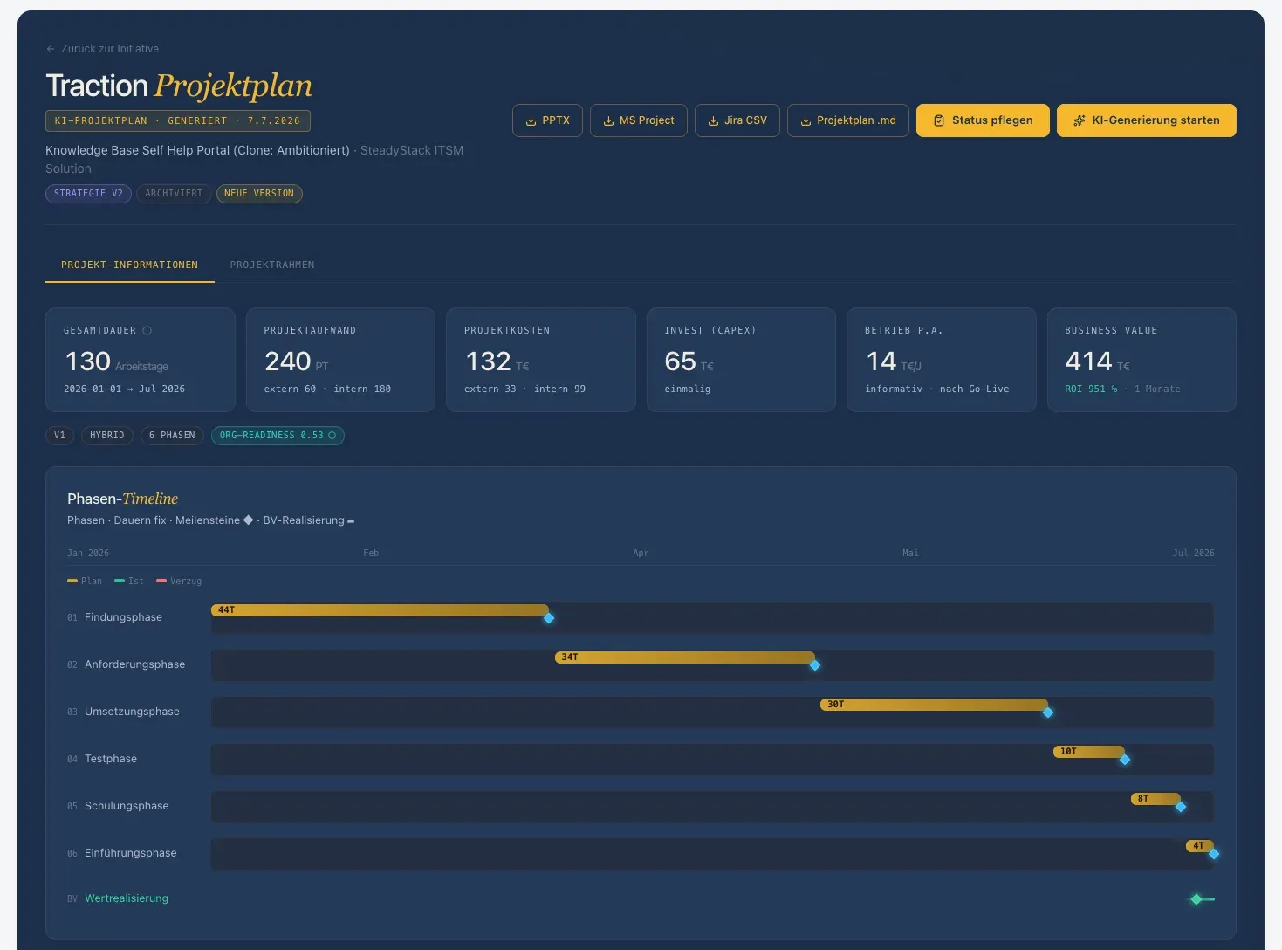Export the Jira CSV file
This screenshot has height=950, width=1282.
(737, 120)
